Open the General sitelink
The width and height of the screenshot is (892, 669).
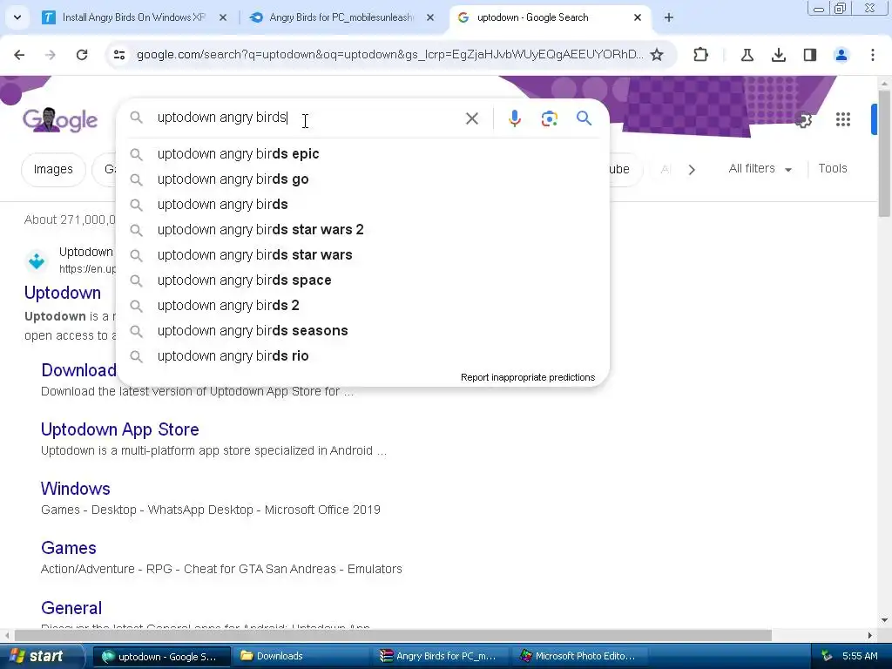point(71,607)
